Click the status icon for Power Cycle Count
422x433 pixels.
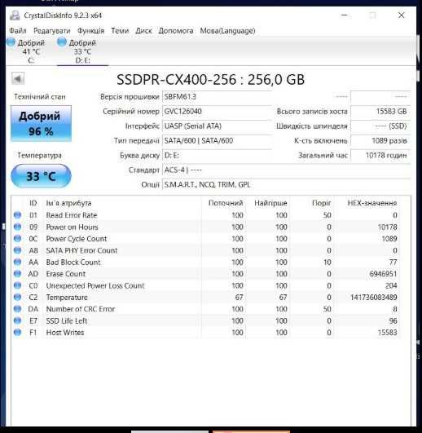click(x=17, y=238)
